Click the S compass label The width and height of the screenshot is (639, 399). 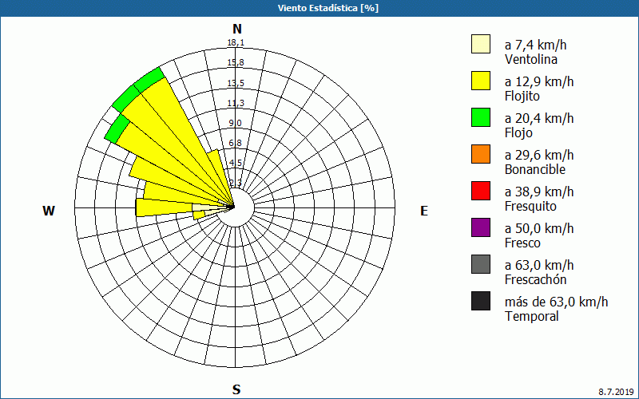click(236, 389)
